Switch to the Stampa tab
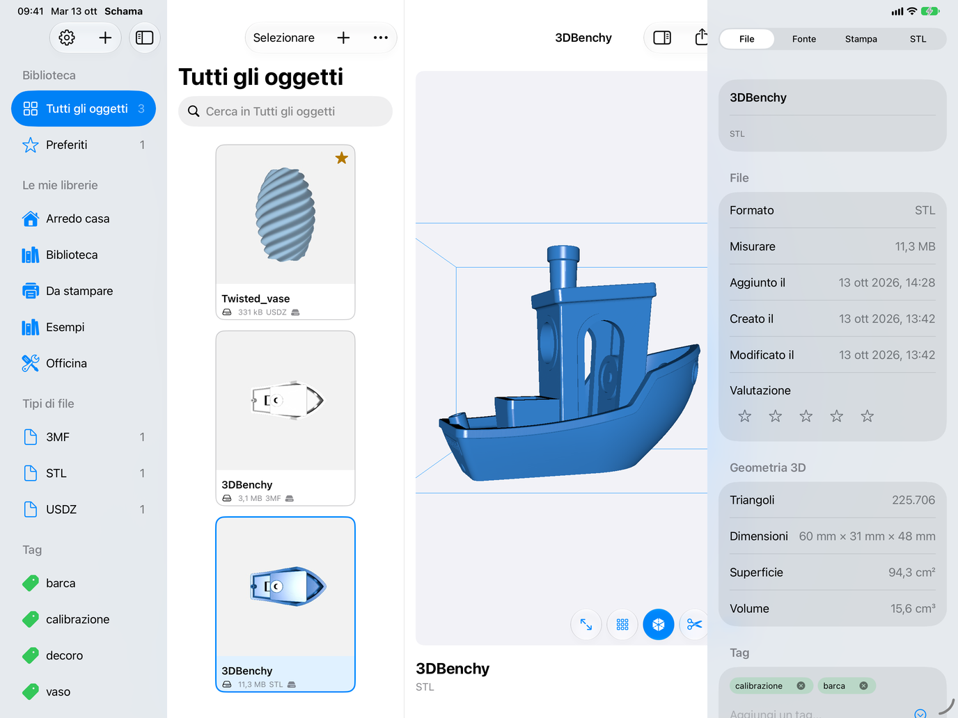The image size is (958, 718). (861, 39)
